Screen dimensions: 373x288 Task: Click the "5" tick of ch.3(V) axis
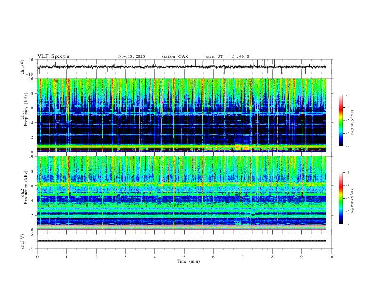click(32, 234)
